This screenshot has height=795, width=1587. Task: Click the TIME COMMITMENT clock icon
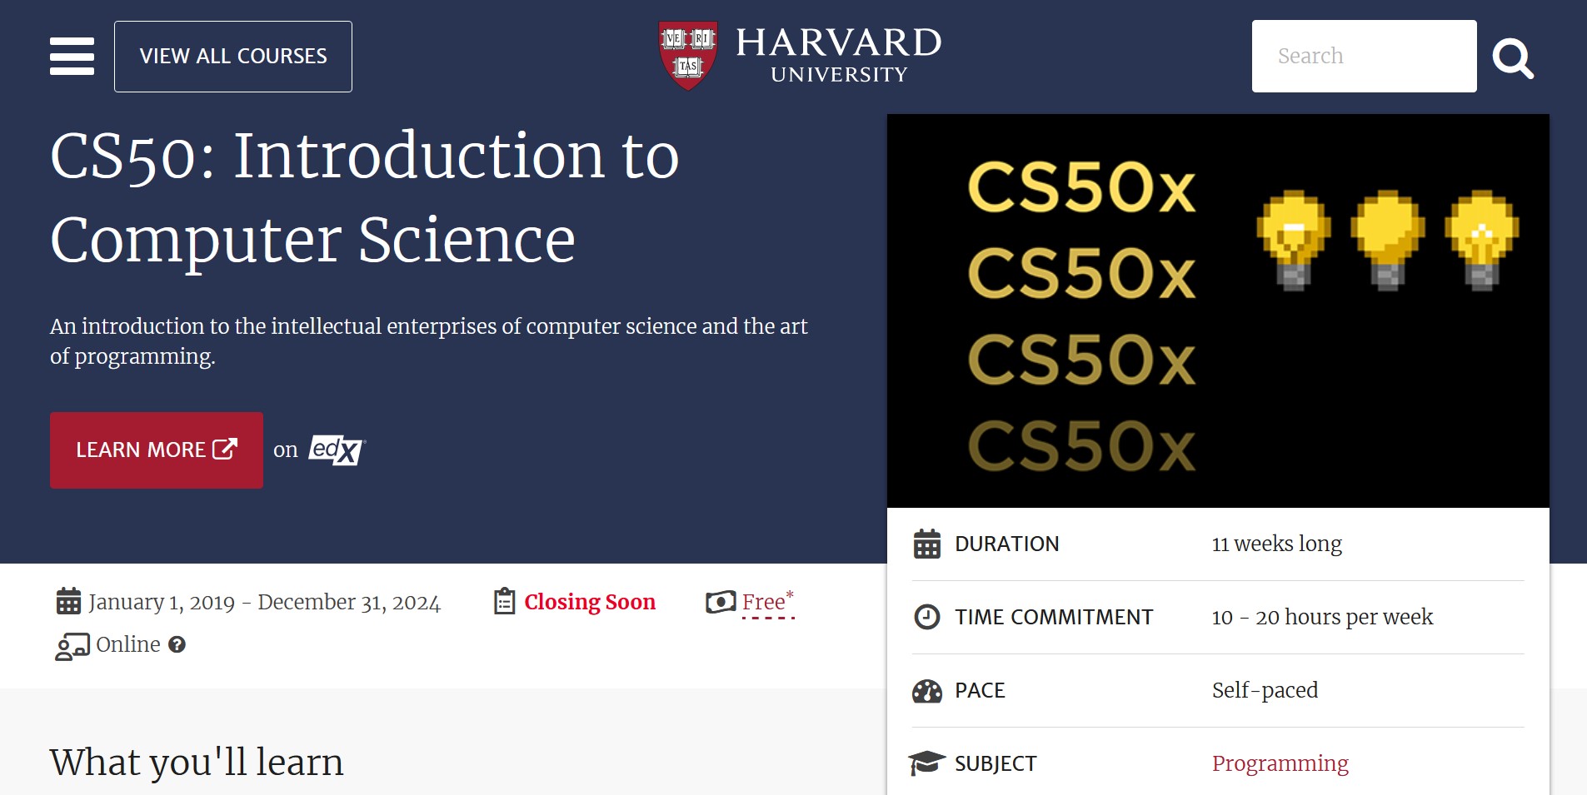click(927, 617)
